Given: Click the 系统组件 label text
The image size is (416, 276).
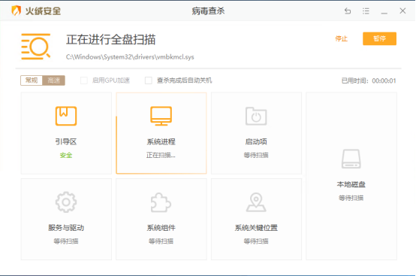Looking at the screenshot, I should (x=161, y=228).
